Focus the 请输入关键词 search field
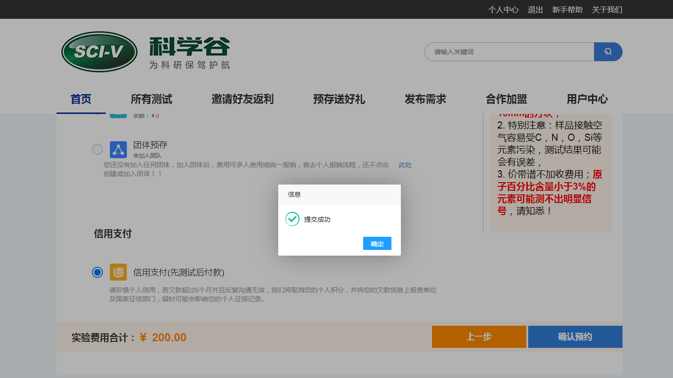The image size is (673, 378). coord(509,52)
